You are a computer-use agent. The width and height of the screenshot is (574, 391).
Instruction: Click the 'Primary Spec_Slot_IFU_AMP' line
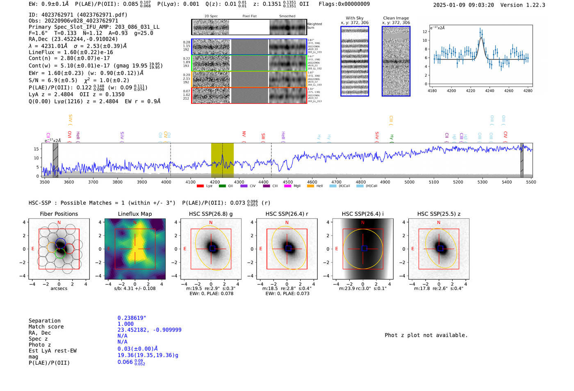coord(94,27)
